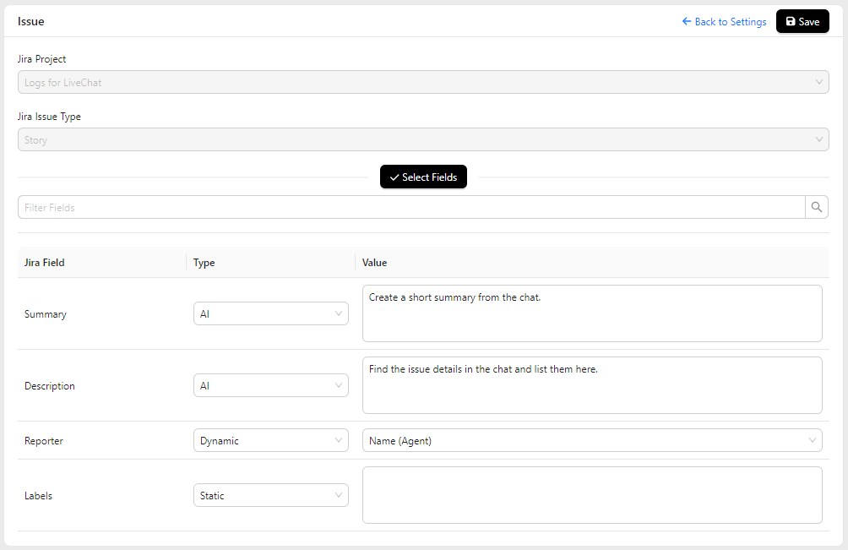Screen dimensions: 848x550
Task: Click the checkmark icon on Select Fields button
Action: point(394,177)
